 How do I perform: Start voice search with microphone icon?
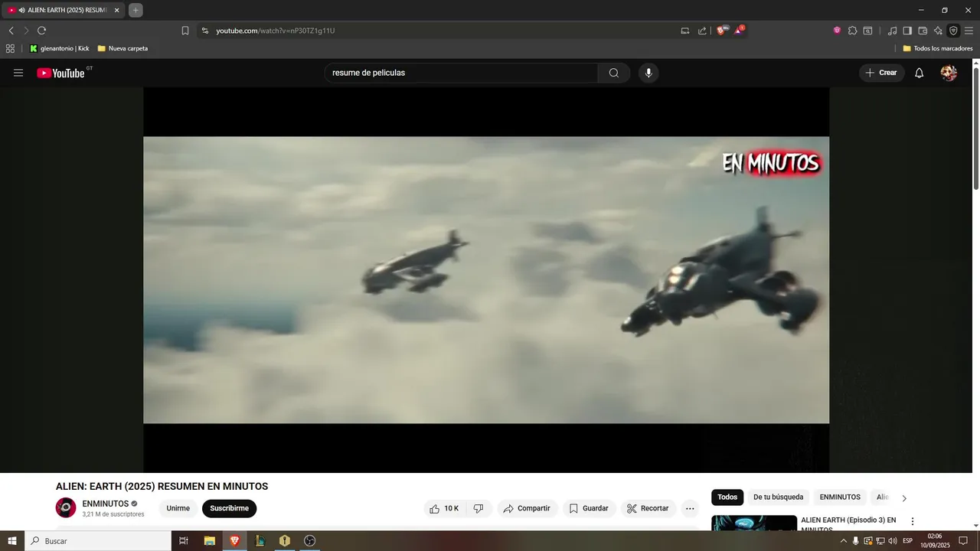[x=648, y=73]
